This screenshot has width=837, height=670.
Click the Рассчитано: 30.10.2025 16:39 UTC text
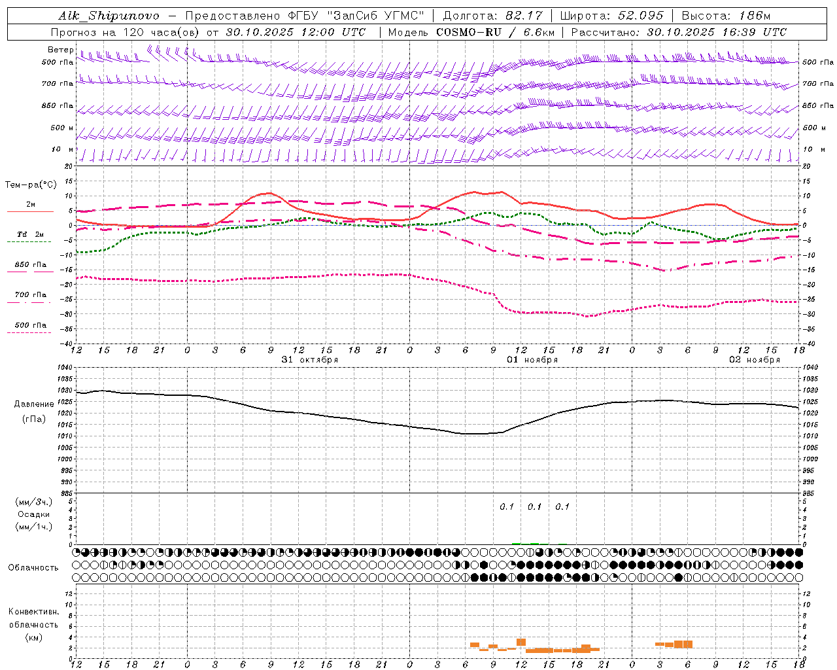[x=679, y=32]
